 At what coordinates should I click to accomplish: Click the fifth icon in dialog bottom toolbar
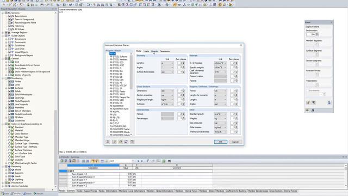point(132,142)
